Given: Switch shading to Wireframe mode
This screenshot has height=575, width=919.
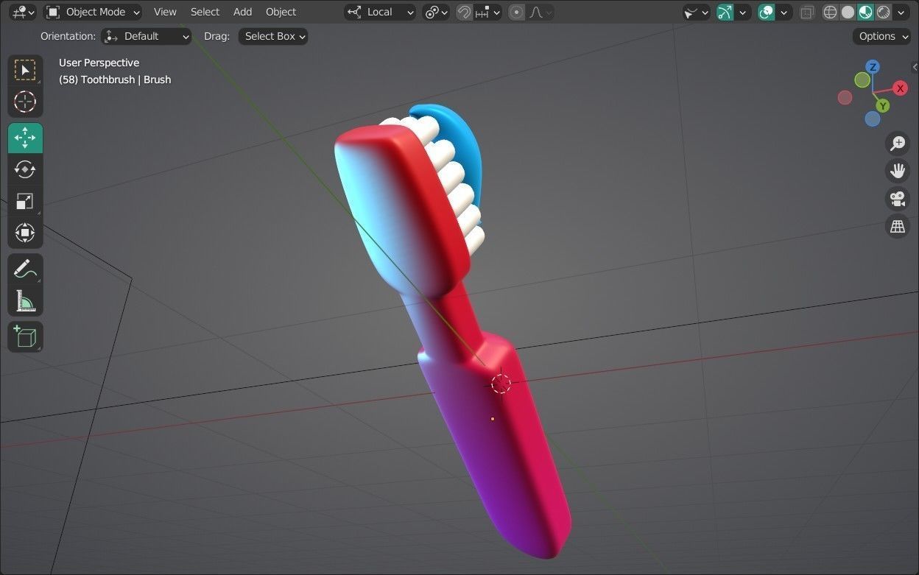Looking at the screenshot, I should point(831,12).
